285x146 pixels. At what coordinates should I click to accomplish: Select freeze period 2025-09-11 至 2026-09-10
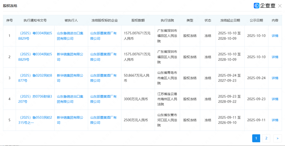(230, 120)
